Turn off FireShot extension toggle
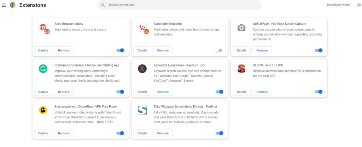362x147 pixels. coord(220,133)
